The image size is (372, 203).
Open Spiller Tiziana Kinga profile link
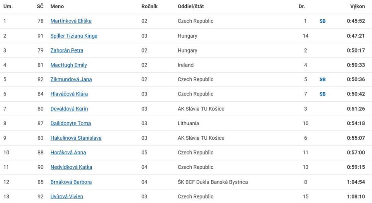click(x=74, y=36)
